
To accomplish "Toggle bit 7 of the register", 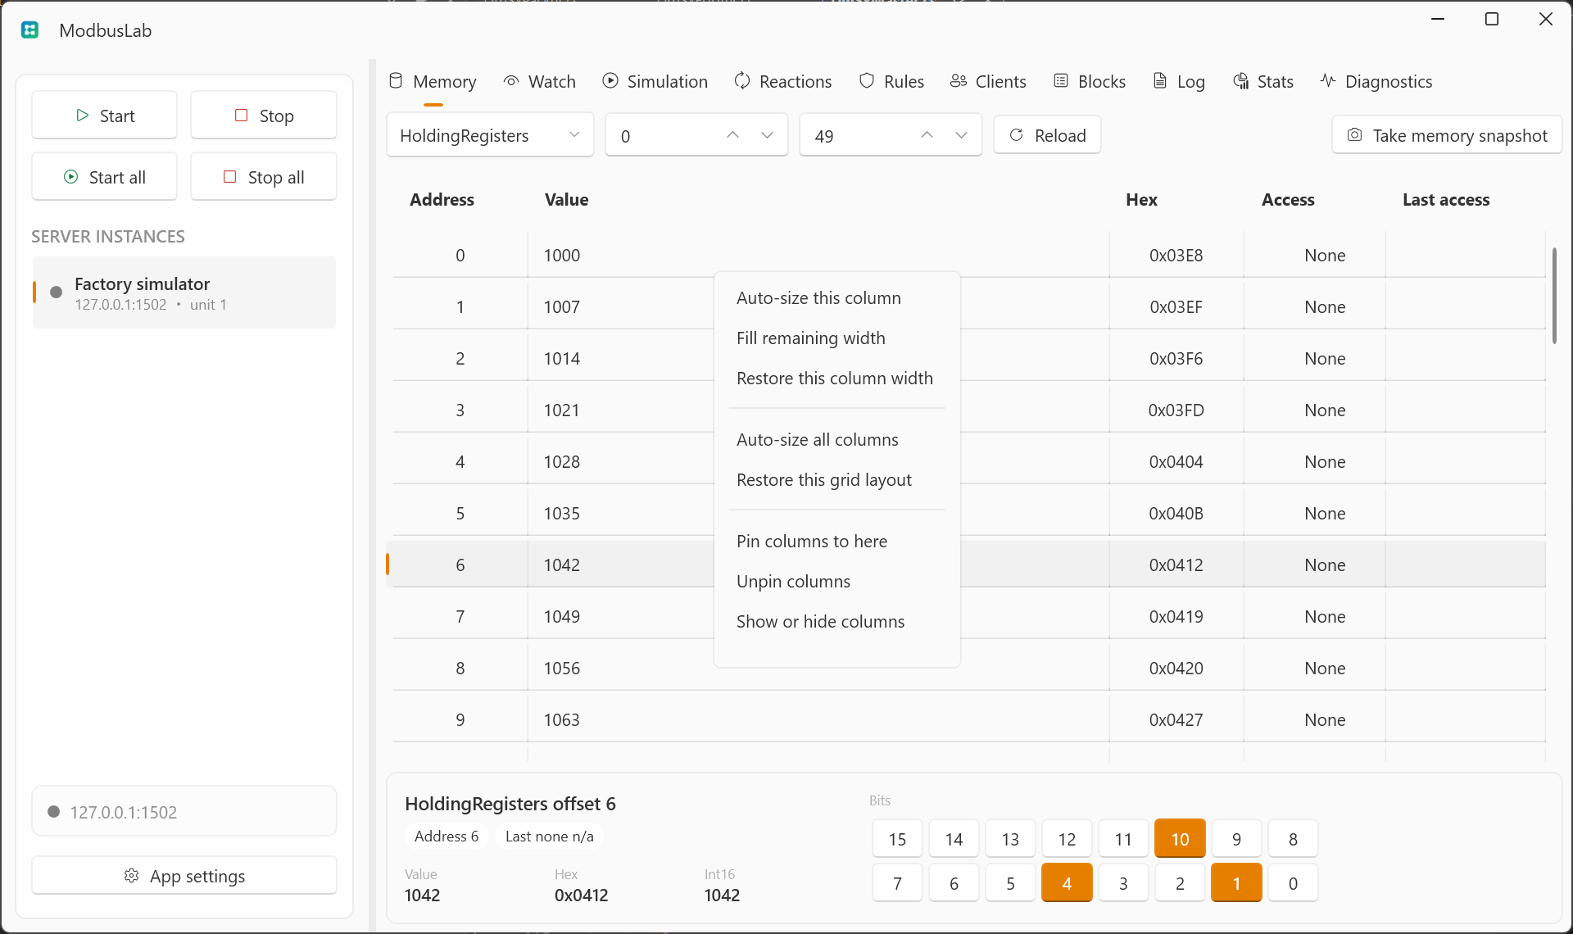I will (x=897, y=883).
